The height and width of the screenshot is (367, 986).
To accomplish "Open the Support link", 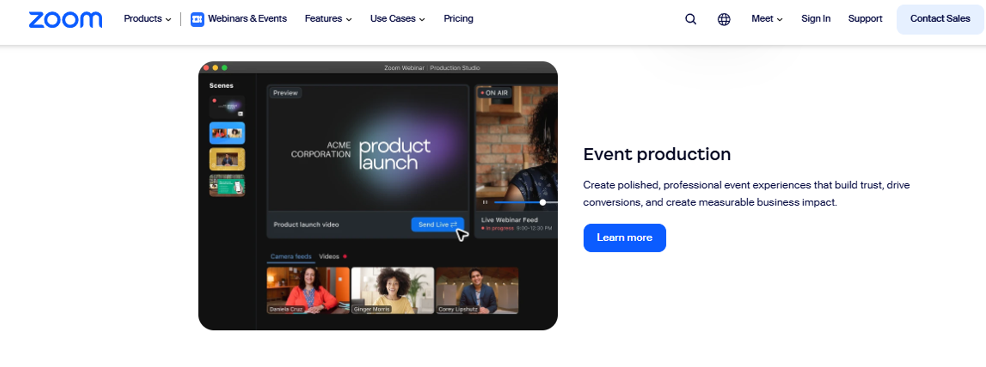I will pyautogui.click(x=865, y=18).
